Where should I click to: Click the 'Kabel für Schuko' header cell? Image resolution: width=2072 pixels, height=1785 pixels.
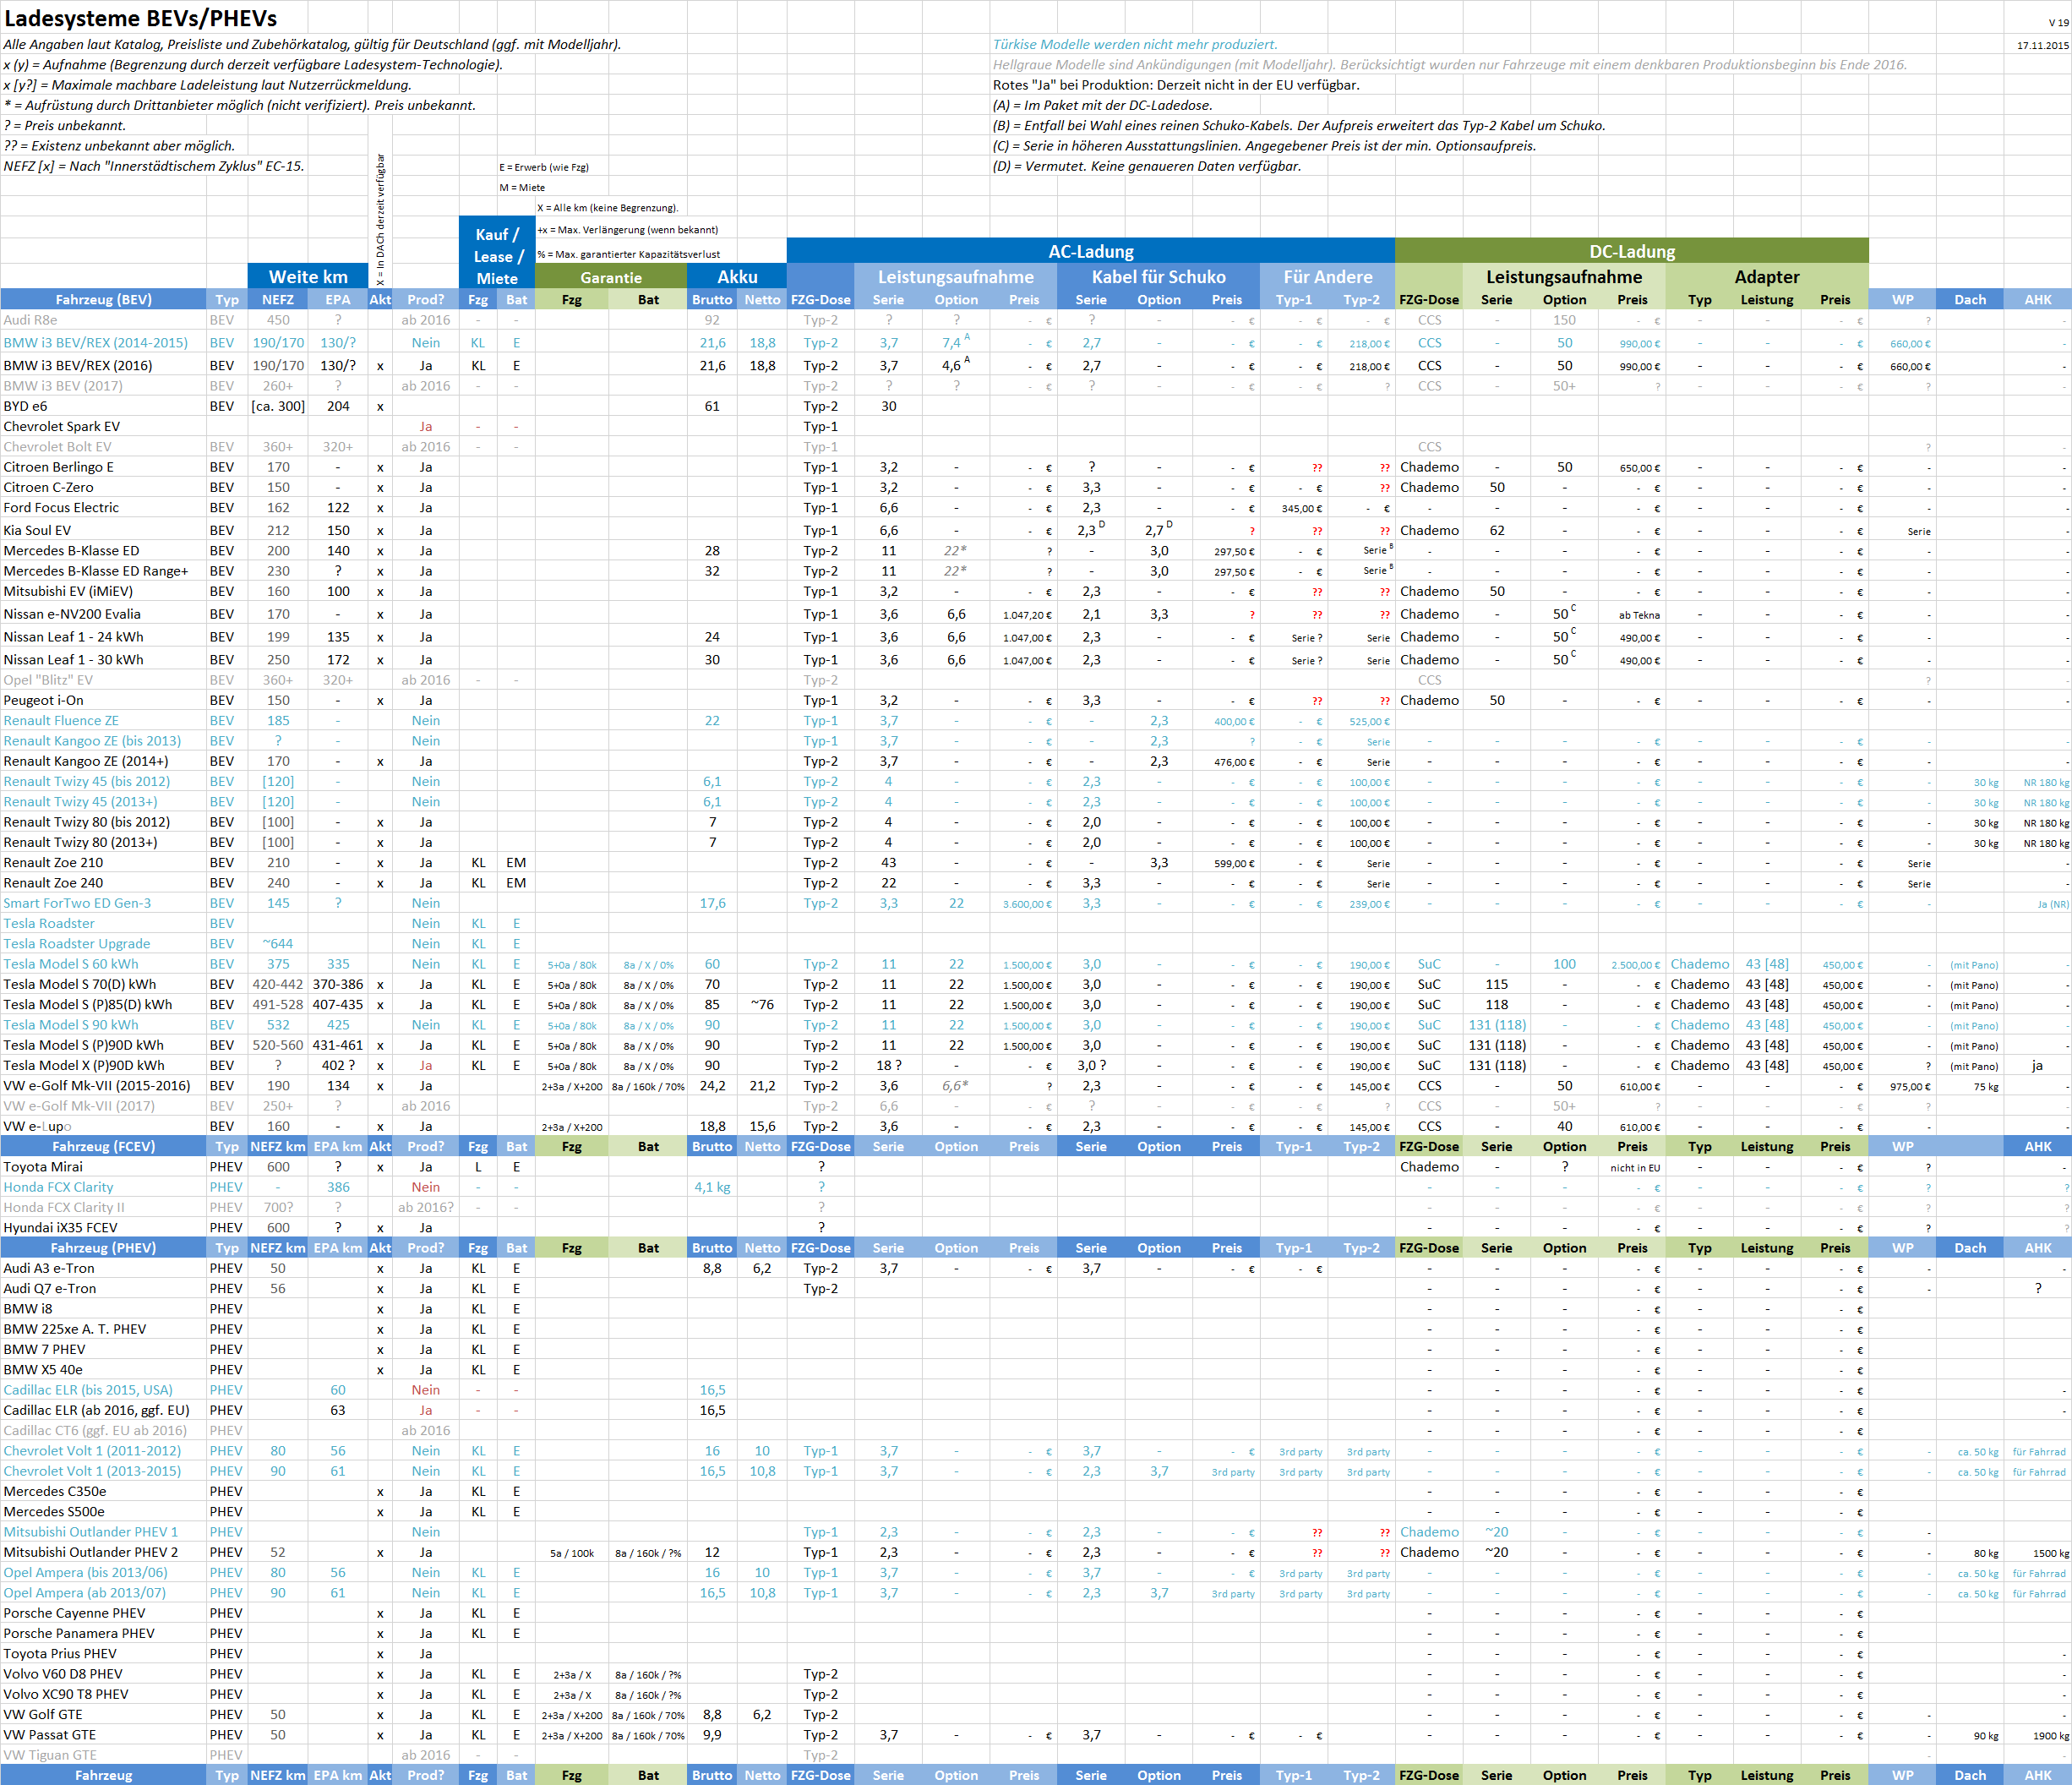pyautogui.click(x=1158, y=277)
